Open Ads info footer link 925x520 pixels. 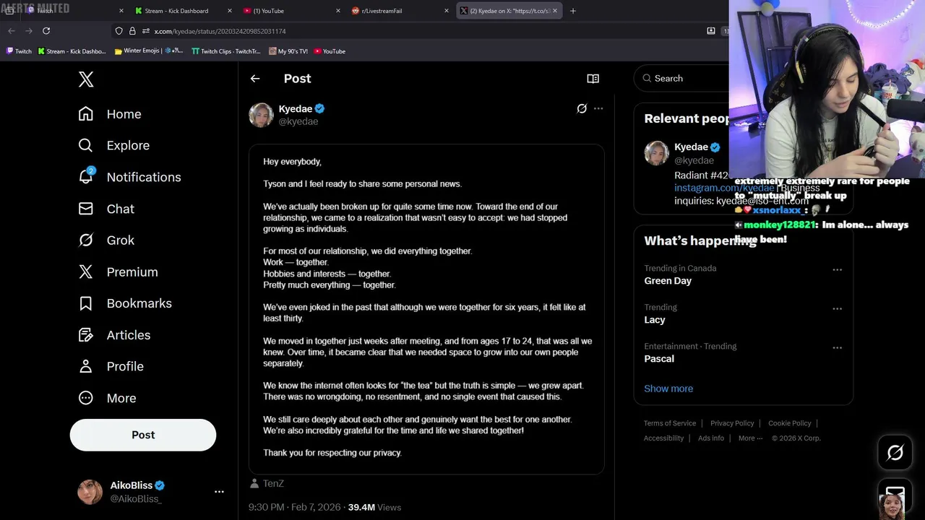pyautogui.click(x=711, y=438)
